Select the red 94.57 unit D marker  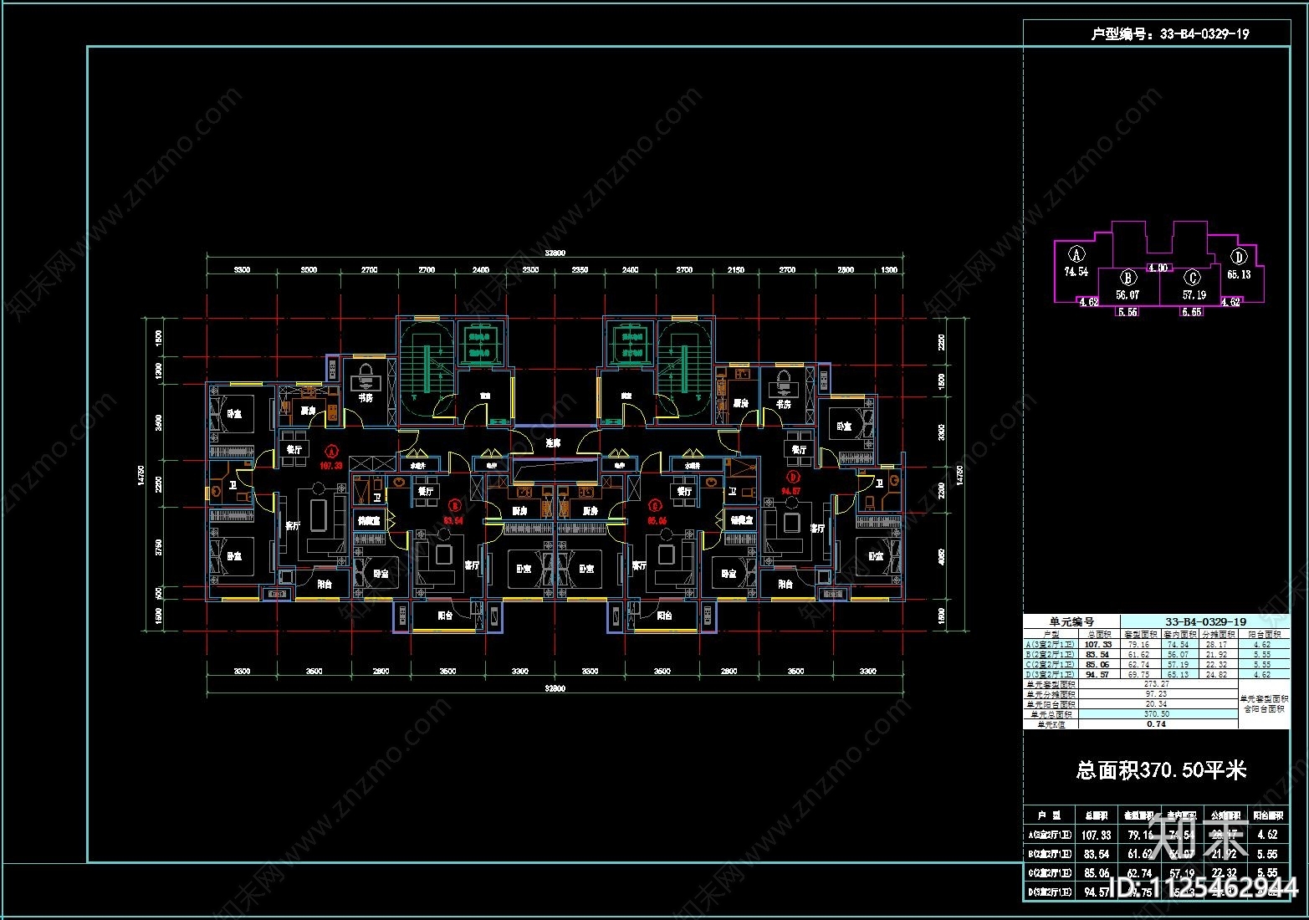(x=791, y=491)
